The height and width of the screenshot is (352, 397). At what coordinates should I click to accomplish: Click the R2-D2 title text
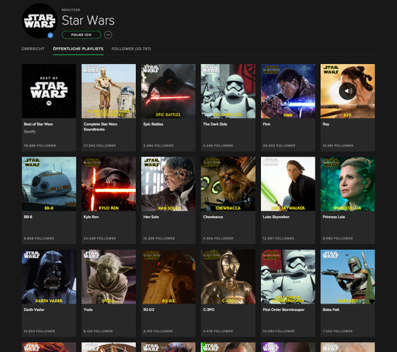coord(149,309)
